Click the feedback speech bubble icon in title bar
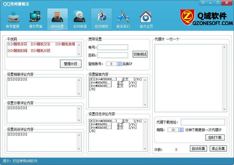 203,3
